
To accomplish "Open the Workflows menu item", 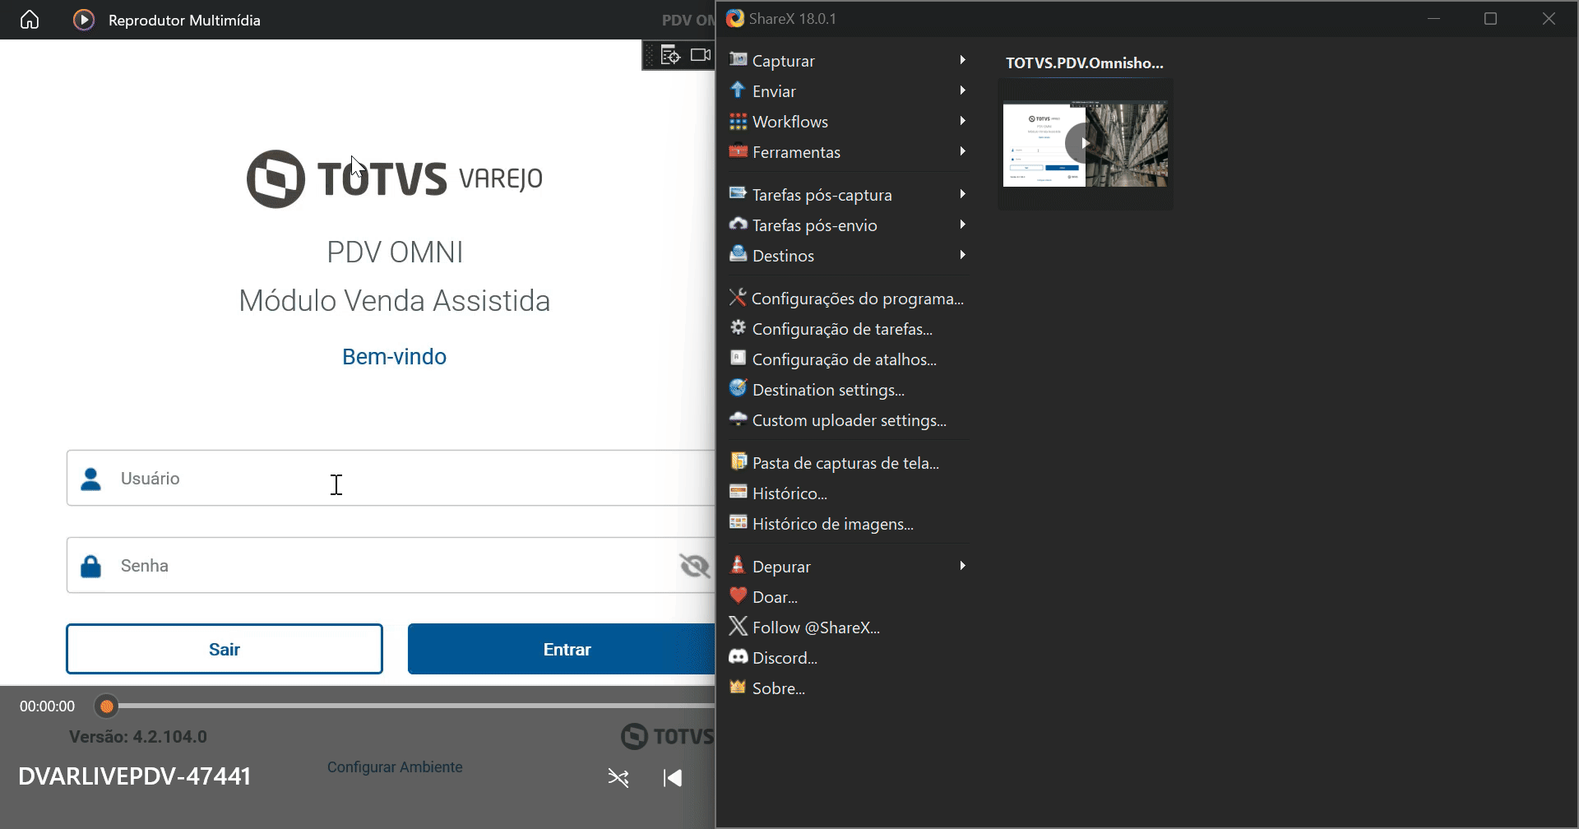I will pos(848,122).
